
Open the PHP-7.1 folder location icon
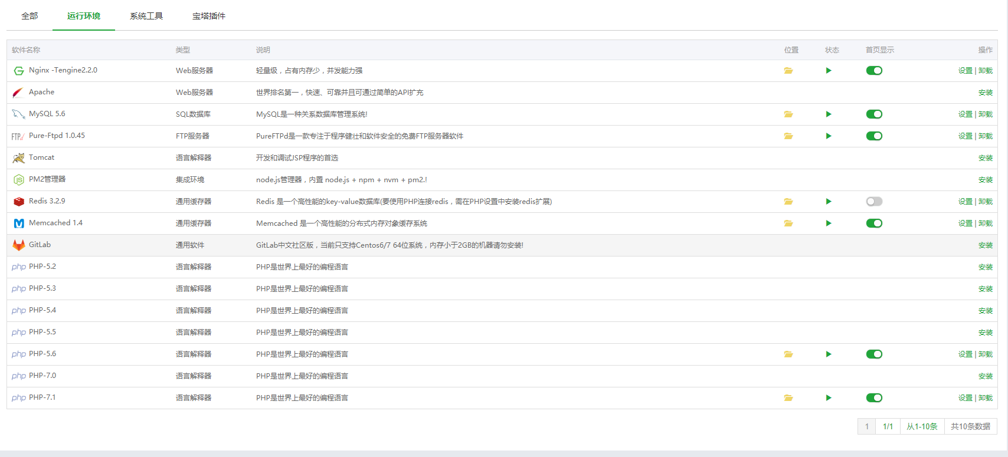tap(788, 398)
